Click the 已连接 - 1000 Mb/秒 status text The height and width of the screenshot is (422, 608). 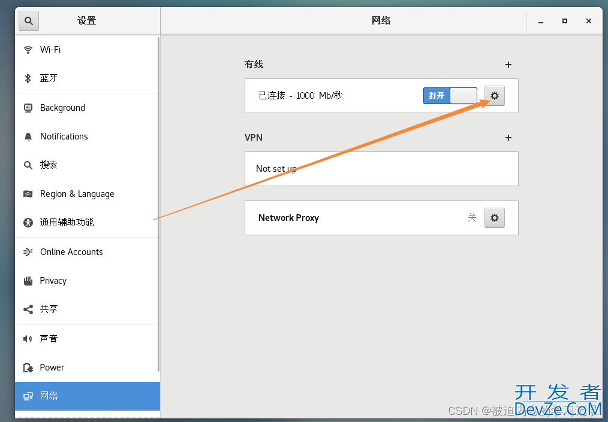tap(300, 96)
